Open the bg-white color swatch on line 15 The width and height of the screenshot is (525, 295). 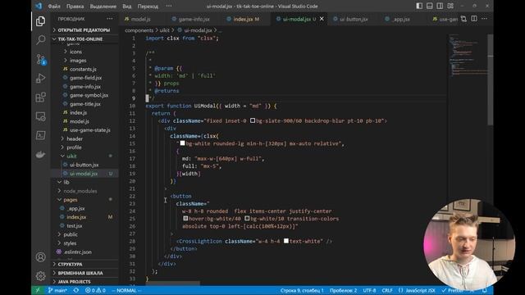182,143
